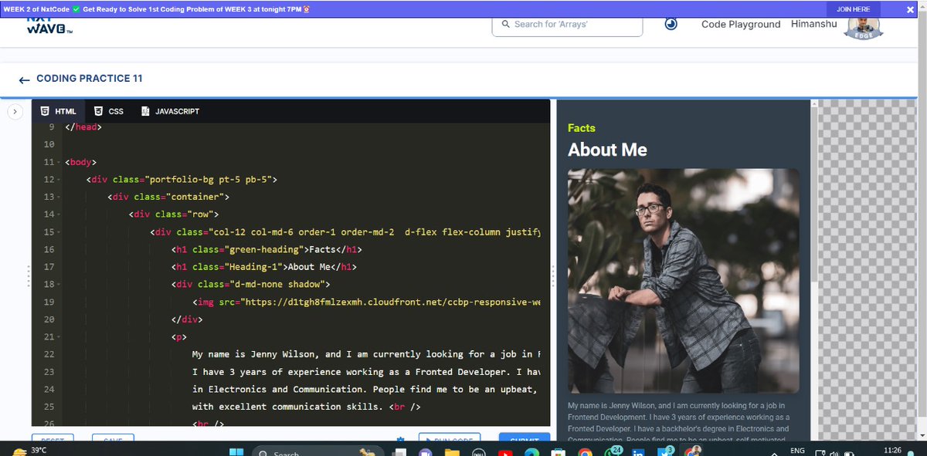Screen dimensions: 927x456
Task: Click the SAVE button
Action: click(x=113, y=439)
